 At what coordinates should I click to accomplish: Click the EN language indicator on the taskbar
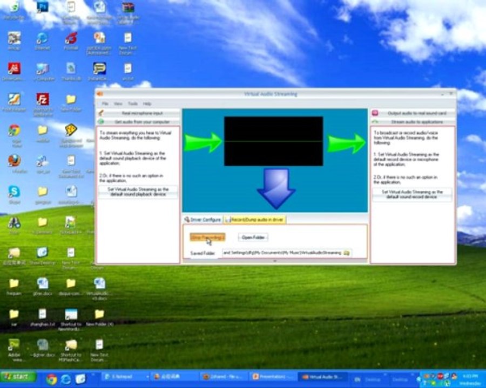click(x=357, y=379)
